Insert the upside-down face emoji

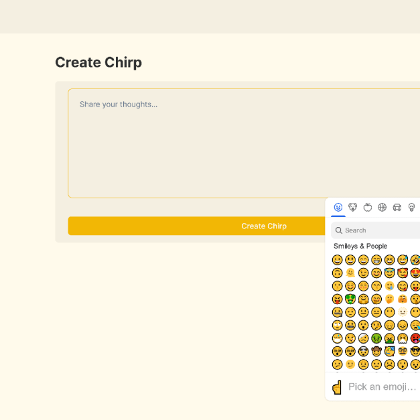337,273
